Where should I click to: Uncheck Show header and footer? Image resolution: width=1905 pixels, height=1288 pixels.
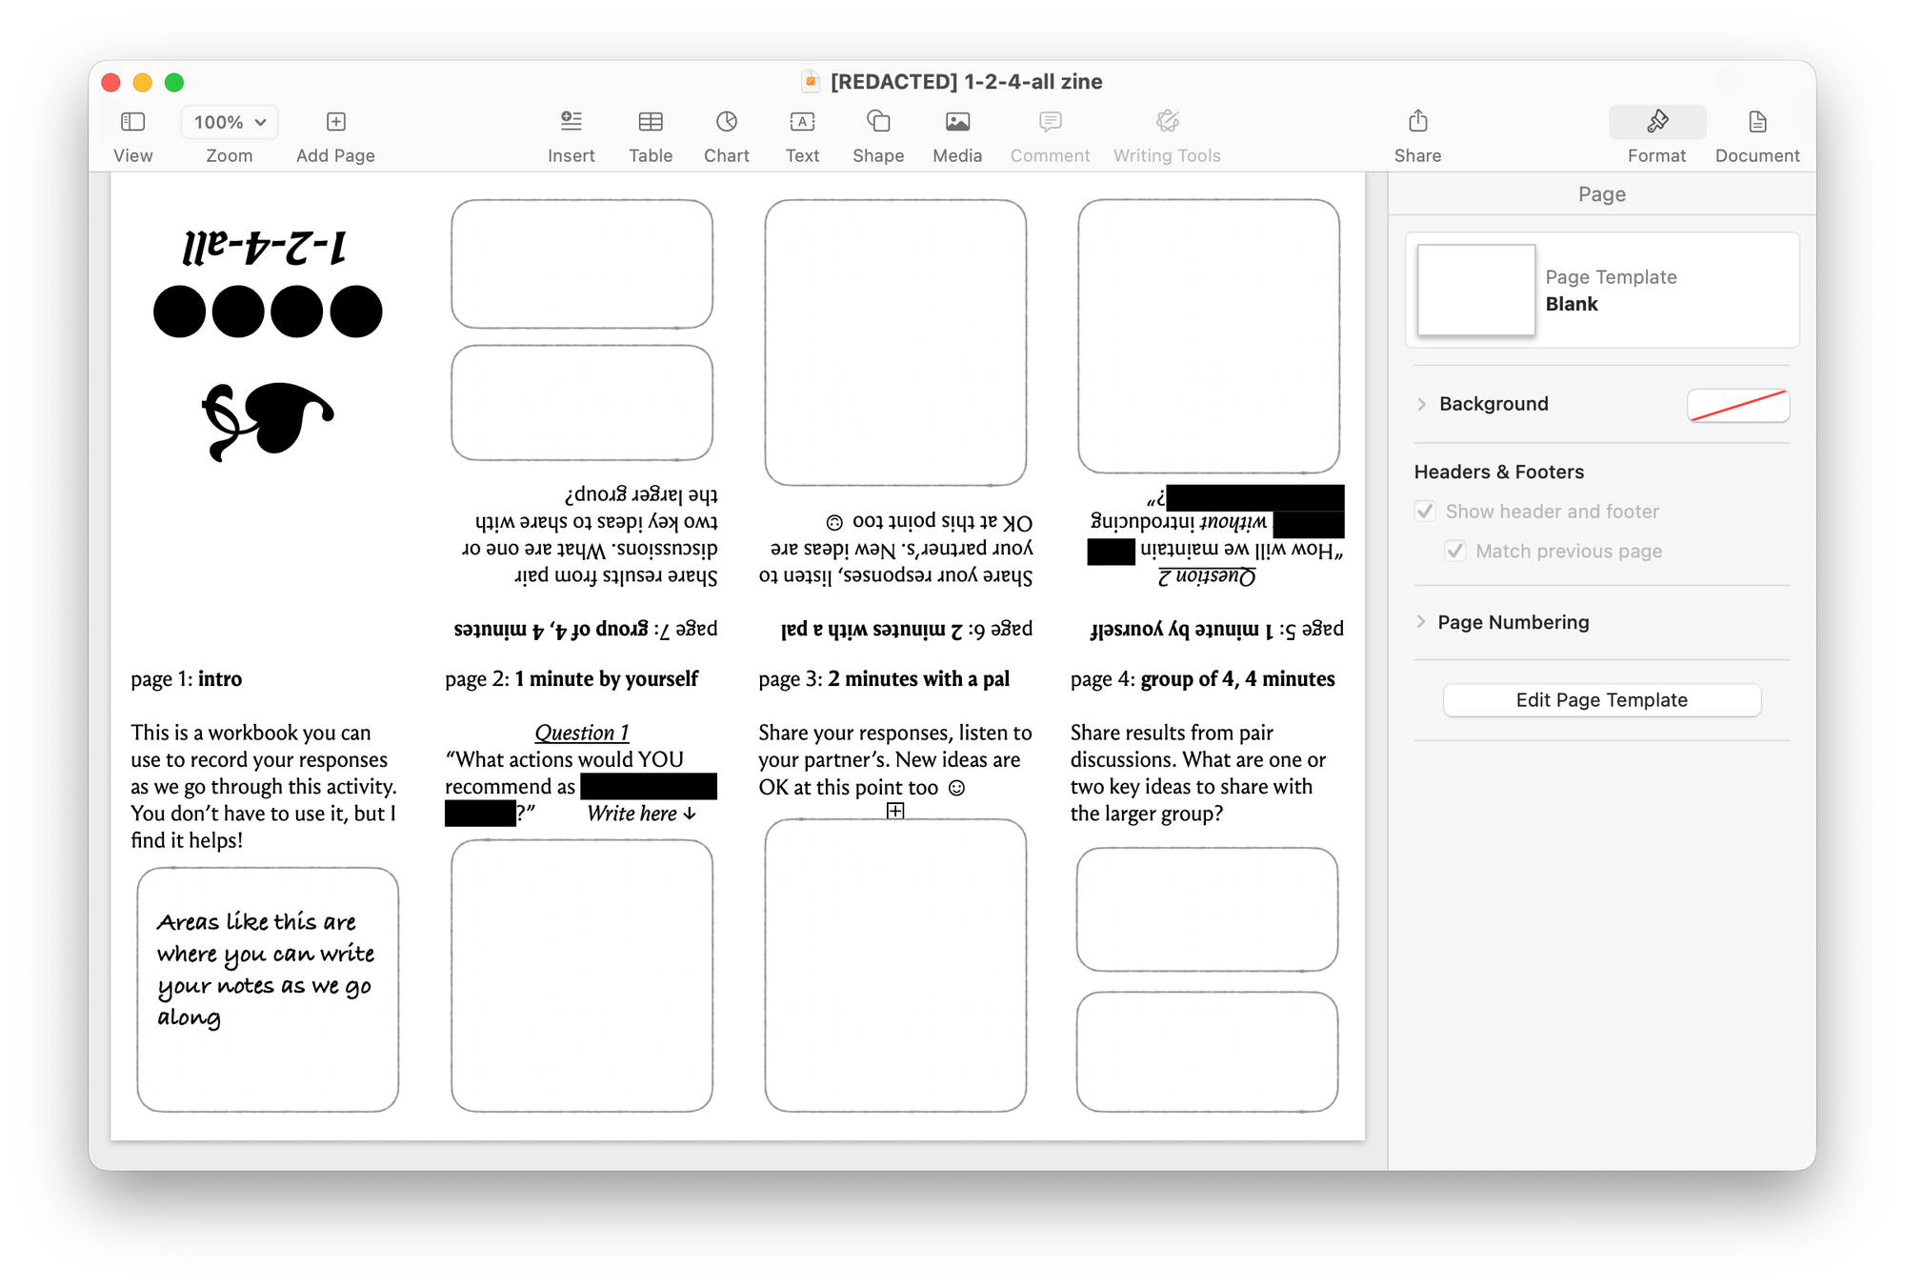click(x=1426, y=511)
